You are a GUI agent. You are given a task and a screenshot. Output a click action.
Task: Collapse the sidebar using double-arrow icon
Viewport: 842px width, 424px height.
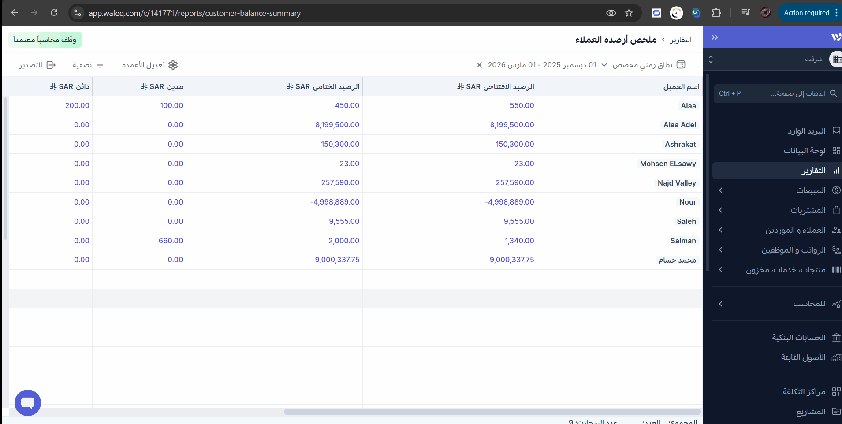715,37
